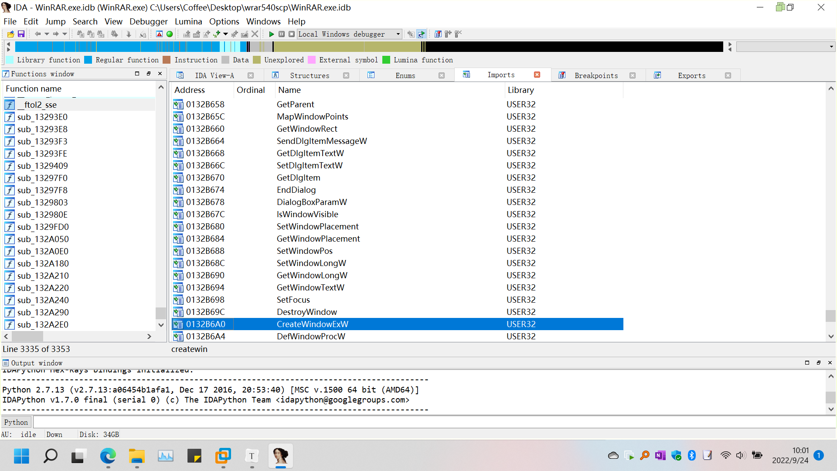Maximize the Output window panel
Viewport: 837px width, 471px height.
pos(807,363)
